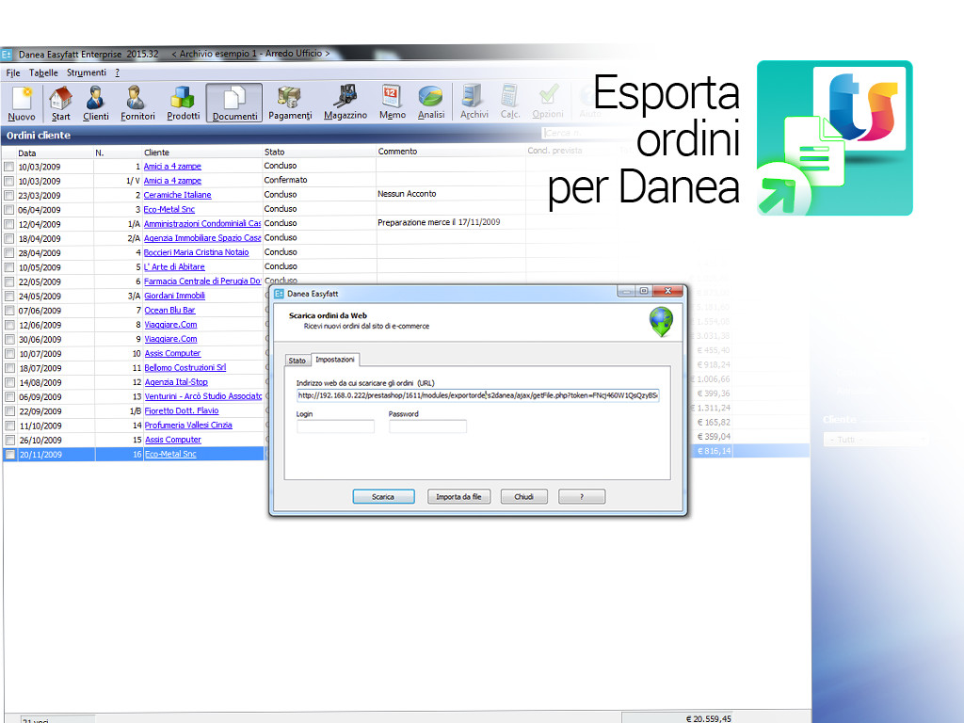Open the Tabelle menu
The image size is (964, 723).
pos(43,72)
